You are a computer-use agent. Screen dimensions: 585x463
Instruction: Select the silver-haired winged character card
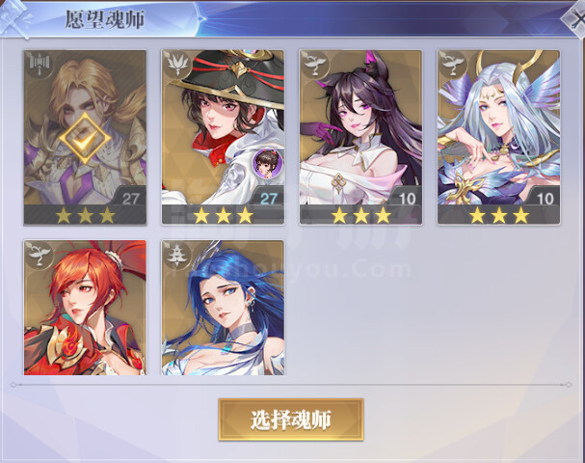(x=498, y=137)
